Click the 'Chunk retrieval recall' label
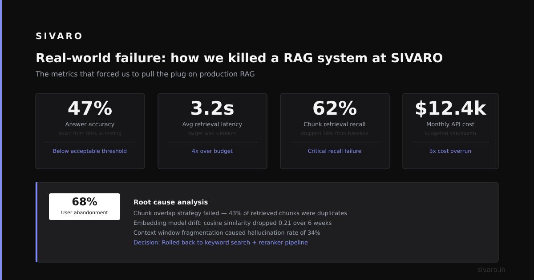The height and width of the screenshot is (280, 534). 335,124
